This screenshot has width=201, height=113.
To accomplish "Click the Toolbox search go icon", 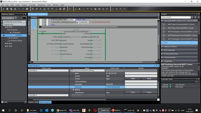I will tap(195, 17).
